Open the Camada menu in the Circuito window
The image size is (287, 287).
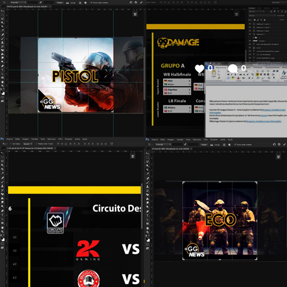click(x=34, y=139)
